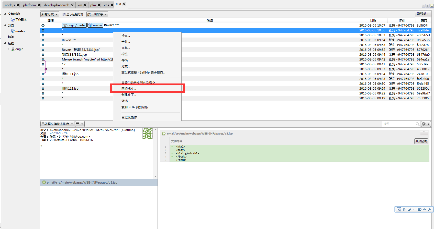This screenshot has width=434, height=229.
Task: Click the soft keyboard icon in IME bar
Action: tap(419, 209)
